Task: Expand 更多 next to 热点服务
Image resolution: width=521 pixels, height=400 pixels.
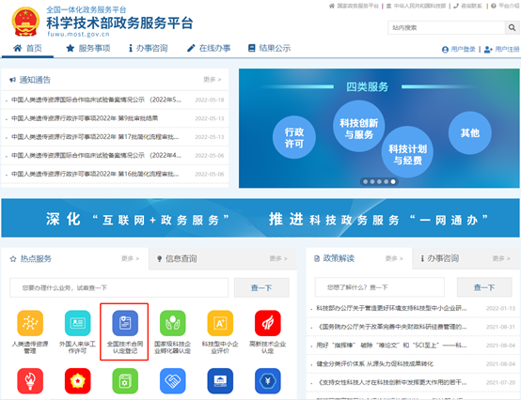Action: pos(130,258)
